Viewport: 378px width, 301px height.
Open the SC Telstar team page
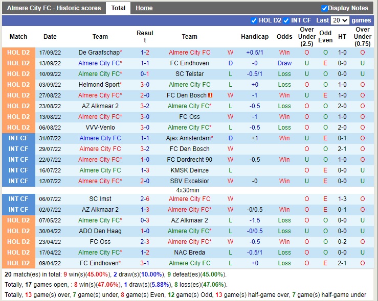click(x=189, y=74)
